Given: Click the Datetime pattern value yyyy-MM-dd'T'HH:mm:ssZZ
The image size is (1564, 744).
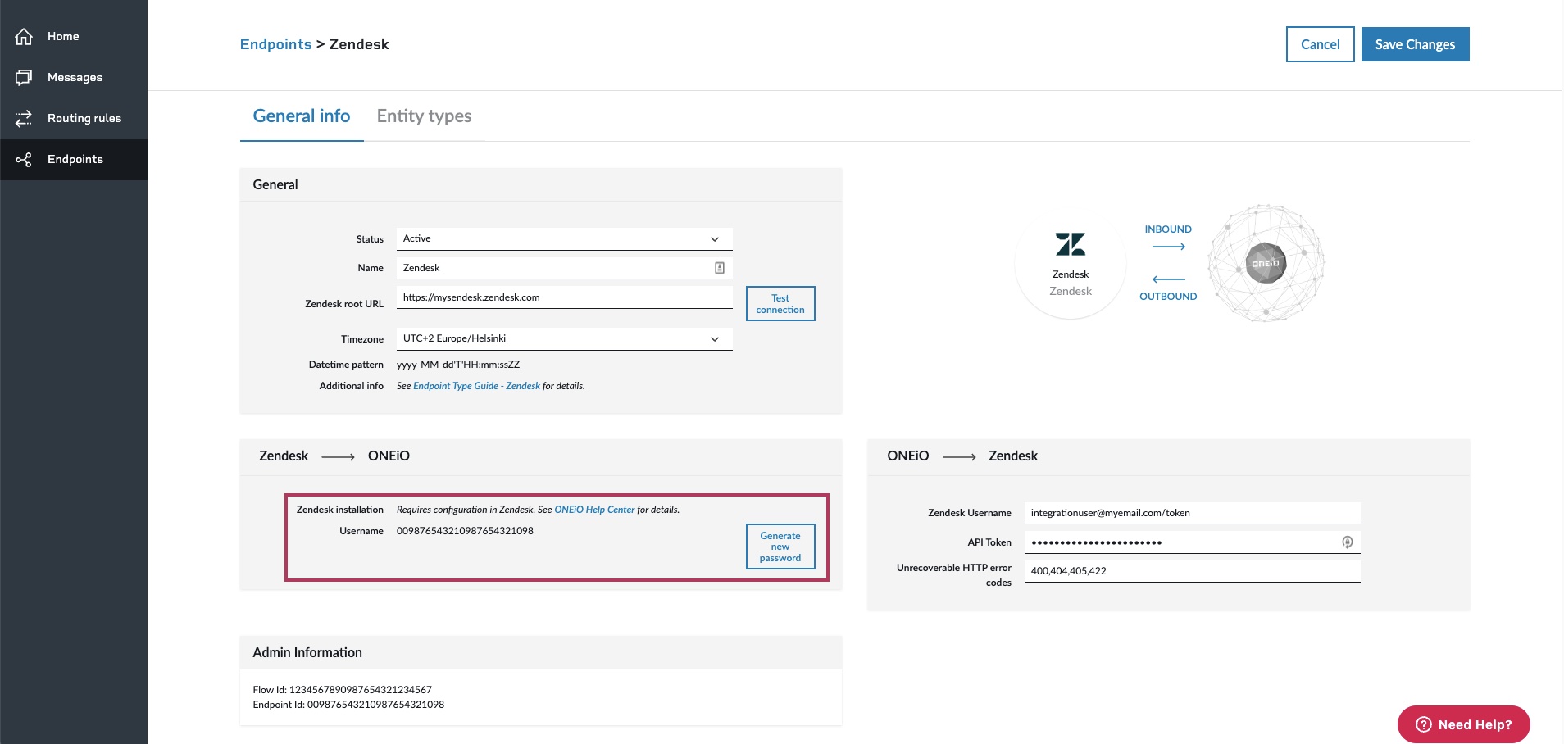Looking at the screenshot, I should tap(458, 365).
